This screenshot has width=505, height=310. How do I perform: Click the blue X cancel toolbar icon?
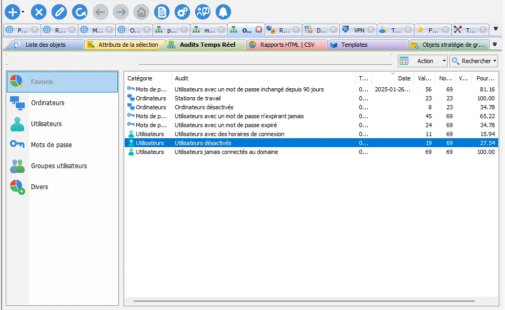pos(38,12)
